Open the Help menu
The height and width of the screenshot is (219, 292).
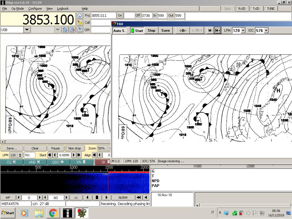[85, 9]
